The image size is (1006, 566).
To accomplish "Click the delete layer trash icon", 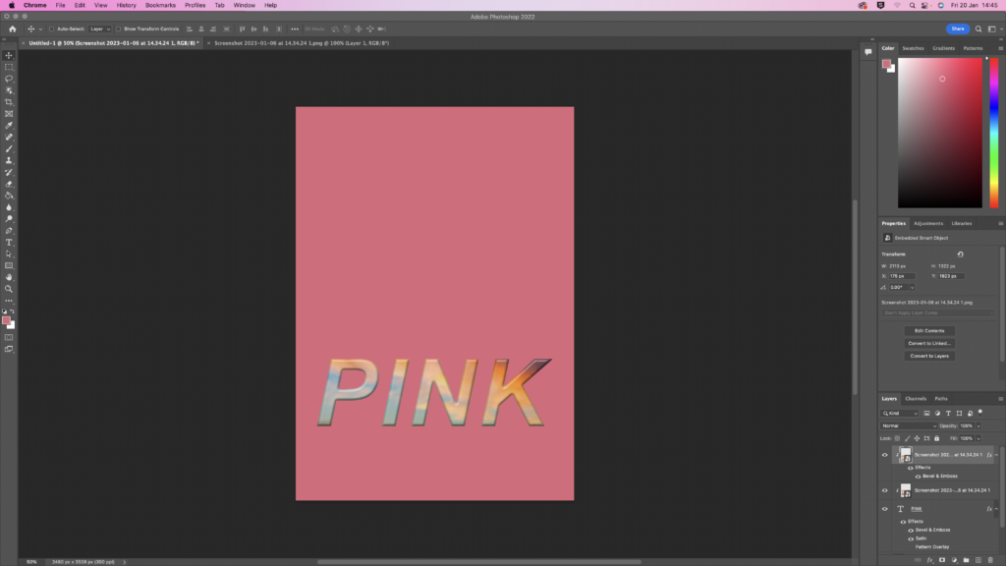I will pos(992,560).
